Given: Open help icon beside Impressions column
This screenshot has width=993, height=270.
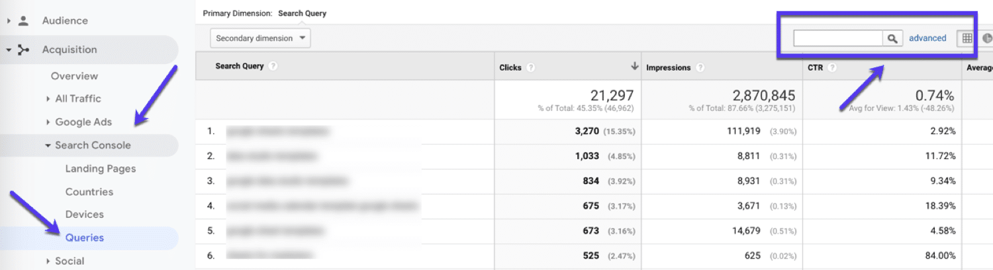Looking at the screenshot, I should tap(700, 67).
